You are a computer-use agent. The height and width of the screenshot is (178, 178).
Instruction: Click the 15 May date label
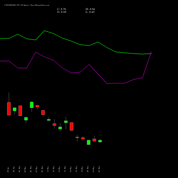click(70, 169)
